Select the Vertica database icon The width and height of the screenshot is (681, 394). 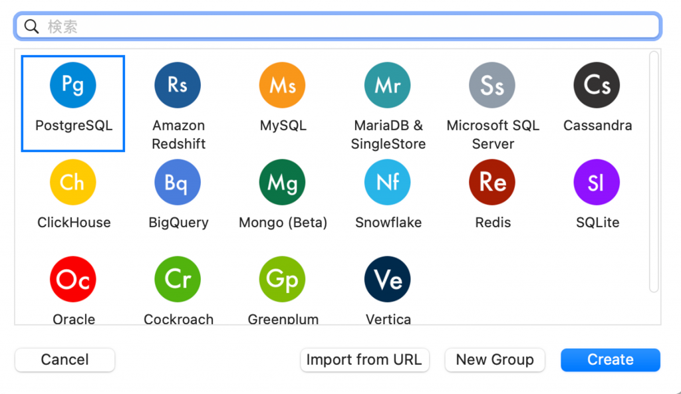pyautogui.click(x=388, y=280)
